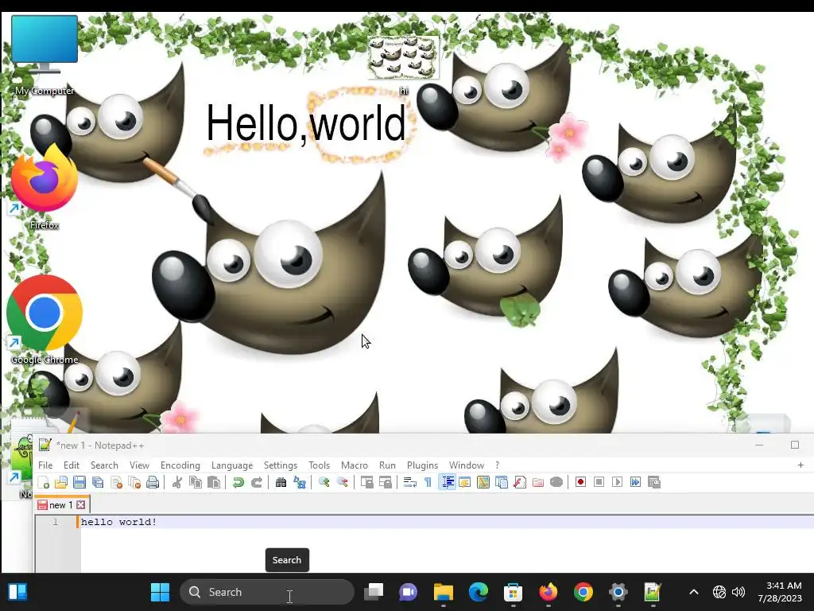The width and height of the screenshot is (814, 611).
Task: Open the user defined language icon
Action: point(464,483)
